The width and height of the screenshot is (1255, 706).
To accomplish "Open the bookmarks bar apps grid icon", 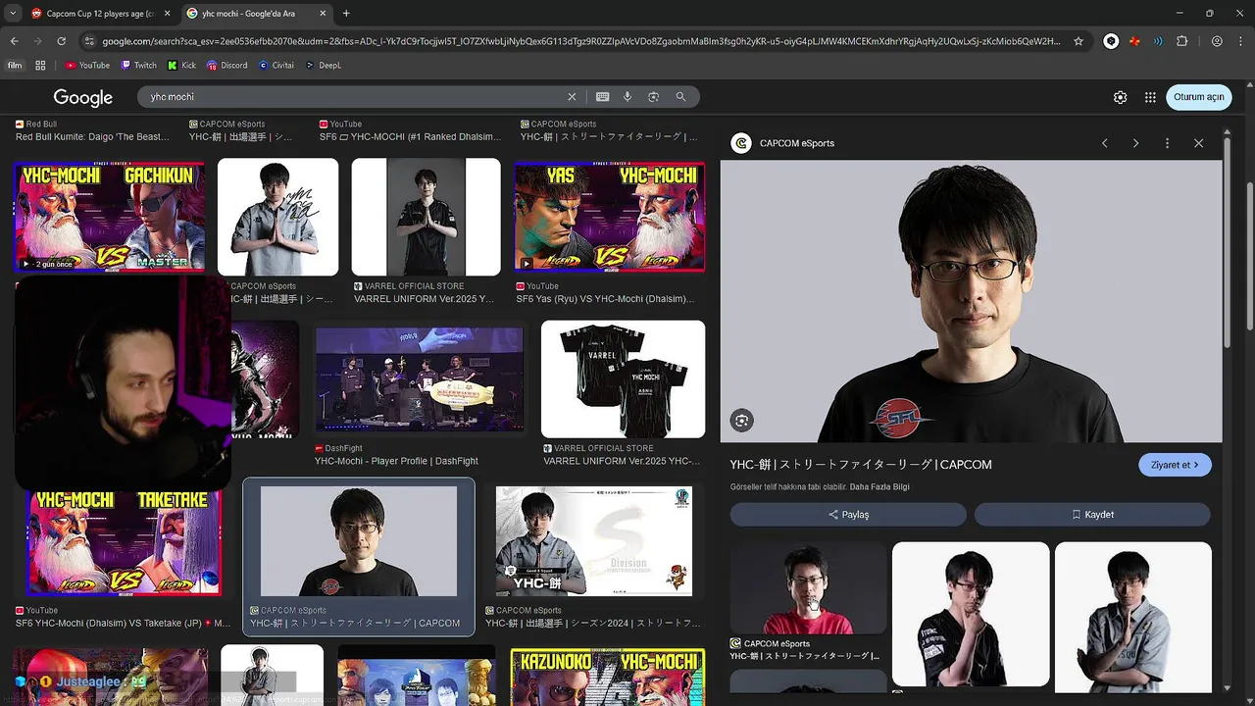I will (x=40, y=66).
